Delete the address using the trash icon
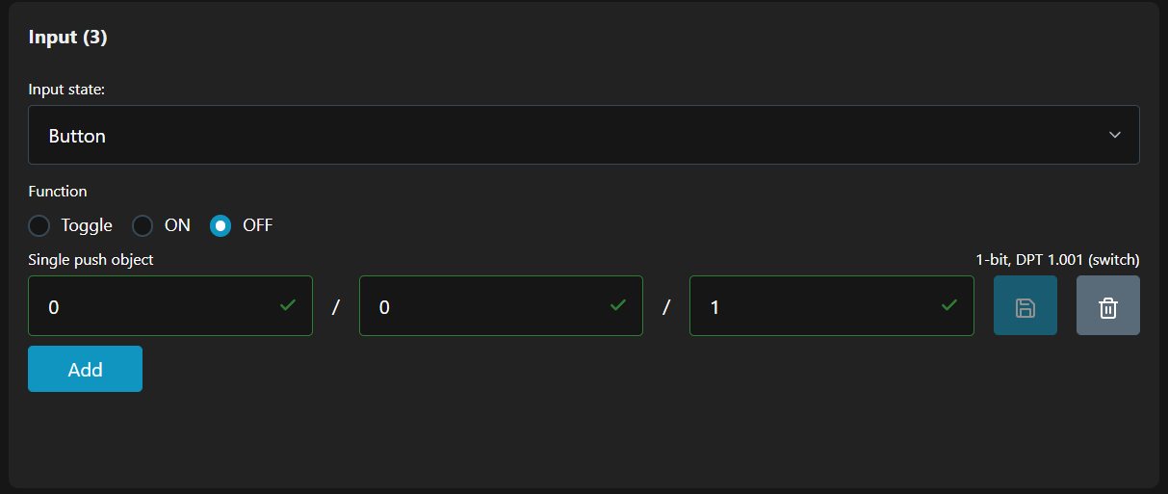The height and width of the screenshot is (494, 1168). point(1107,306)
